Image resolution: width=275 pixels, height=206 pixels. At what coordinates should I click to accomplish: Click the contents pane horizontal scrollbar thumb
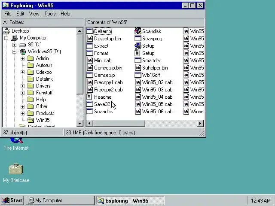point(119,124)
